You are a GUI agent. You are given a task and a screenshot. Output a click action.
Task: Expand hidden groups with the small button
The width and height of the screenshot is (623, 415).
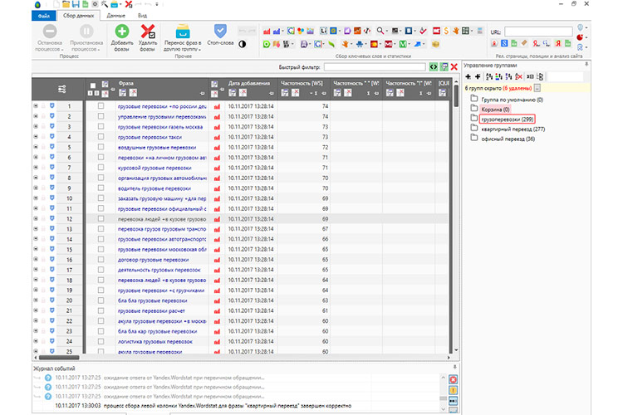tap(537, 88)
